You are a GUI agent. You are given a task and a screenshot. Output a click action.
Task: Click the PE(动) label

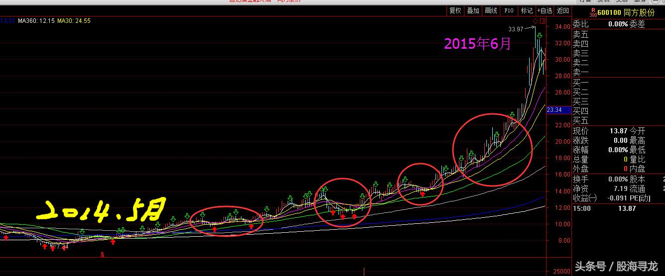[x=641, y=198]
